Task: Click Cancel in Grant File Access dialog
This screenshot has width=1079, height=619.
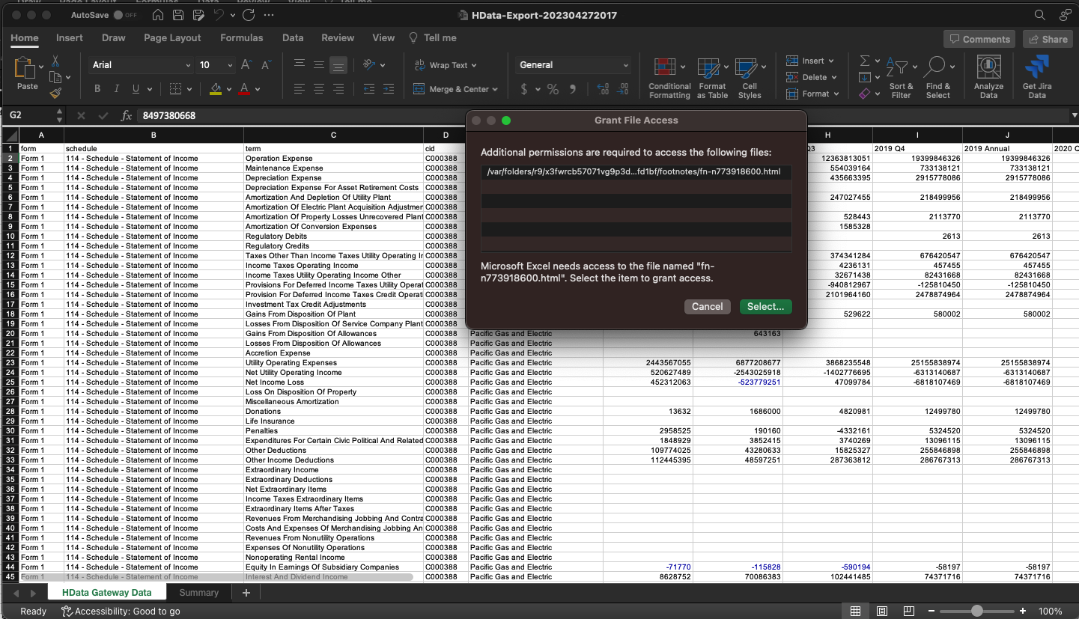Action: click(707, 307)
